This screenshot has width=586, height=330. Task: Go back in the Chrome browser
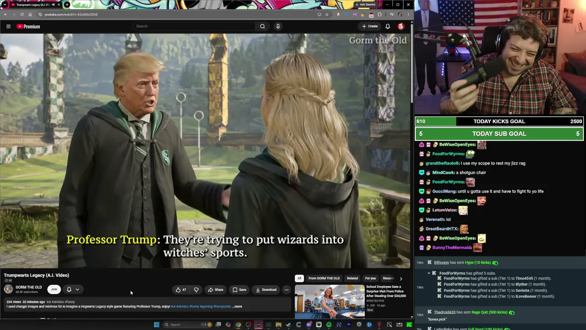pyautogui.click(x=5, y=14)
